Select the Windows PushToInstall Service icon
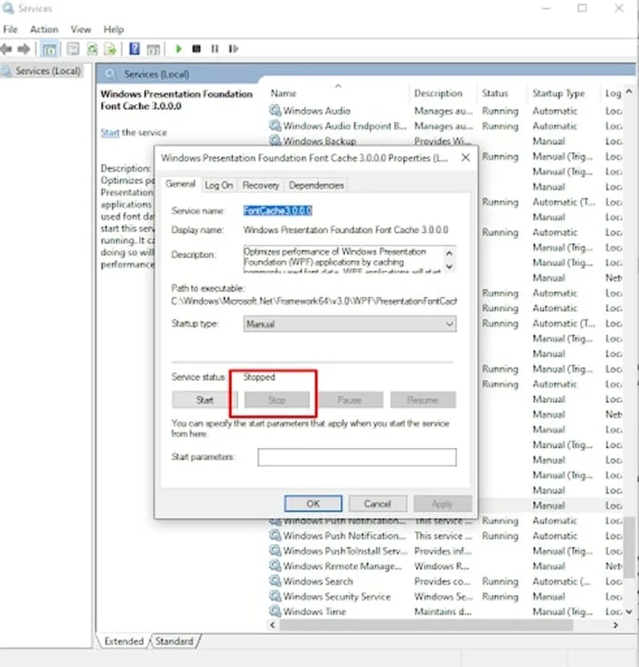639x667 pixels. 276,551
